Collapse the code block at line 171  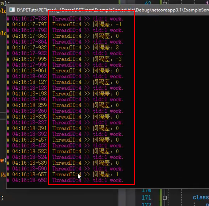pos(165,198)
